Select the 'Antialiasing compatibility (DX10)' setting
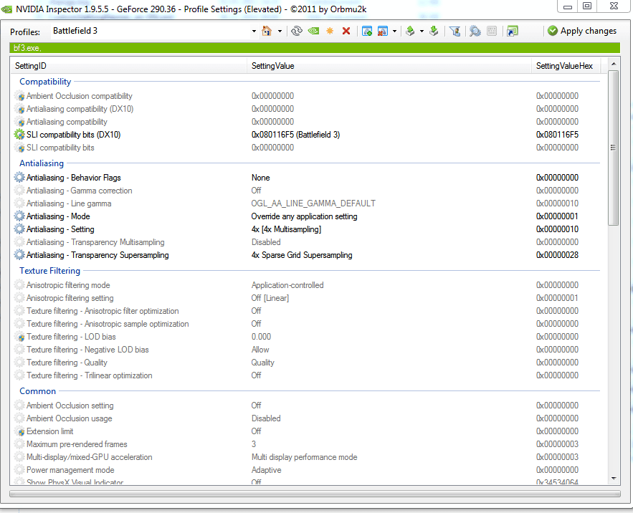 (x=80, y=109)
